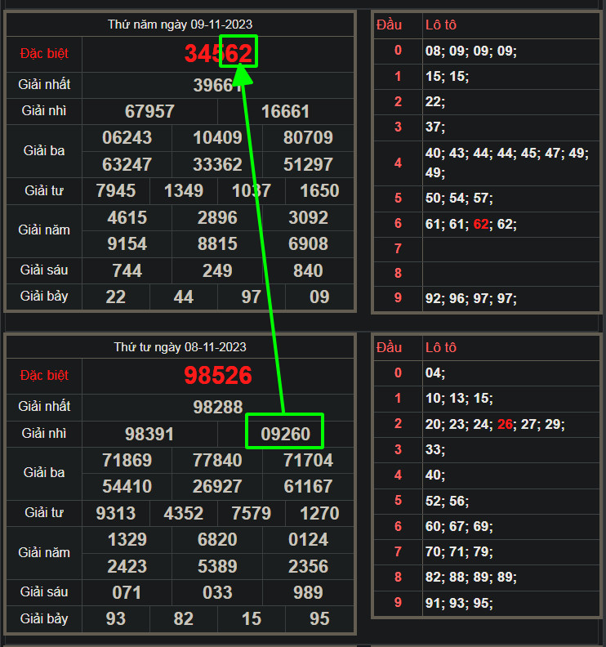Select the Giải nhì number 67957

click(x=149, y=111)
